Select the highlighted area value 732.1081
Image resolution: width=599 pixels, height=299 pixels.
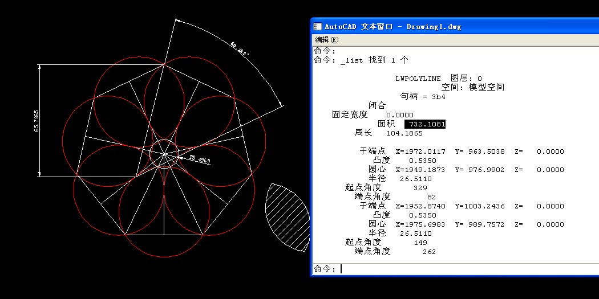[x=425, y=124]
